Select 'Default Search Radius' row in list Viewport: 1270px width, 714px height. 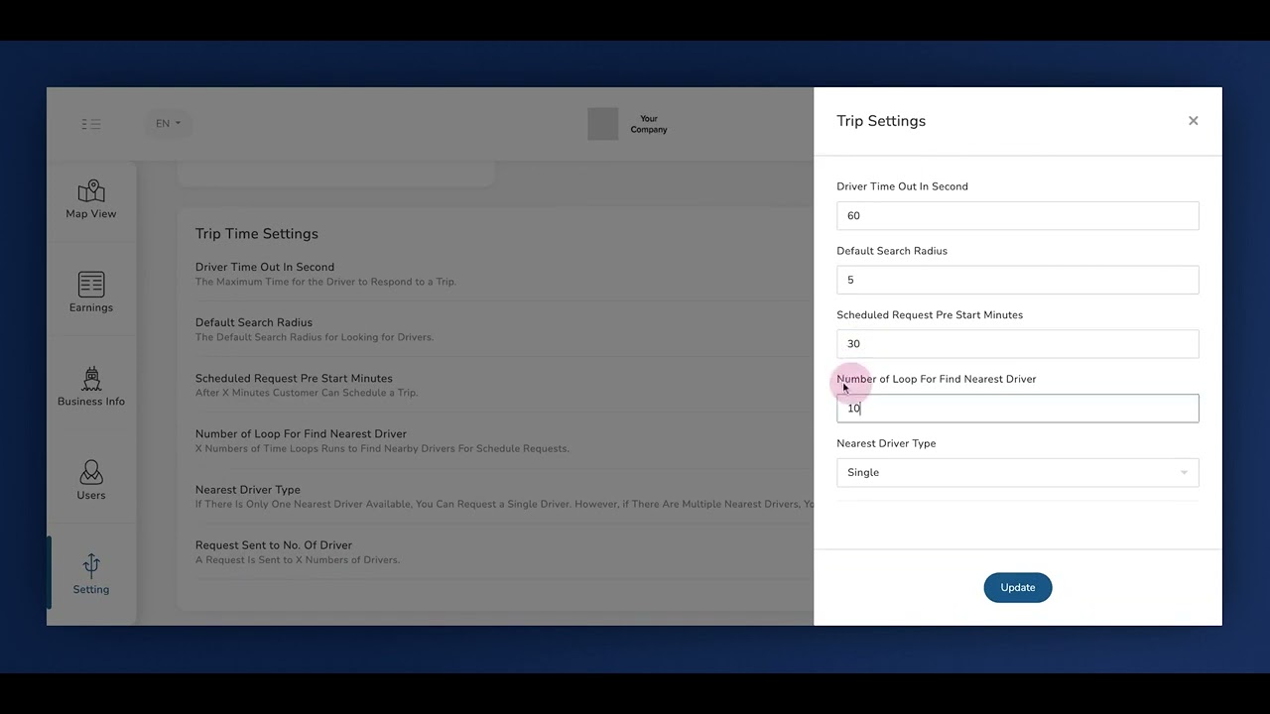(x=504, y=329)
